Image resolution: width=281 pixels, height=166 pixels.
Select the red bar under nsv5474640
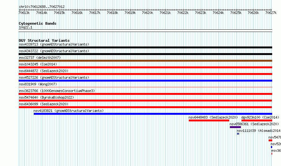tap(145, 101)
